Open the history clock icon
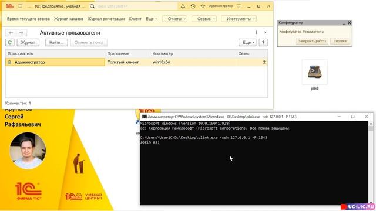The width and height of the screenshot is (376, 211). (x=193, y=6)
